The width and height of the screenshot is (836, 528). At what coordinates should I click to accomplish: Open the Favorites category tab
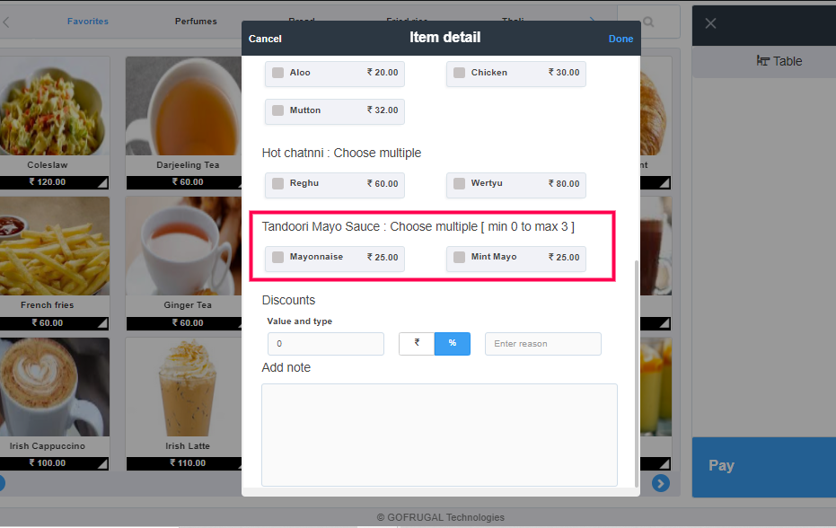tap(88, 22)
